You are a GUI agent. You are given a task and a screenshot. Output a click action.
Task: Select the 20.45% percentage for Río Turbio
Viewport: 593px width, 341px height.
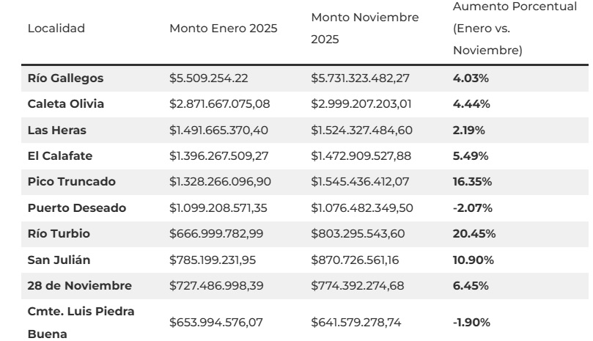tap(474, 234)
